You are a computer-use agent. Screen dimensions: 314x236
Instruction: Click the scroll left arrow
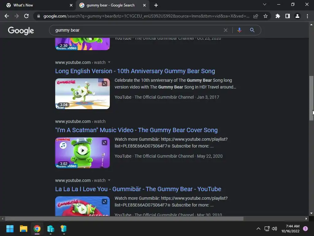[x=2, y=218]
